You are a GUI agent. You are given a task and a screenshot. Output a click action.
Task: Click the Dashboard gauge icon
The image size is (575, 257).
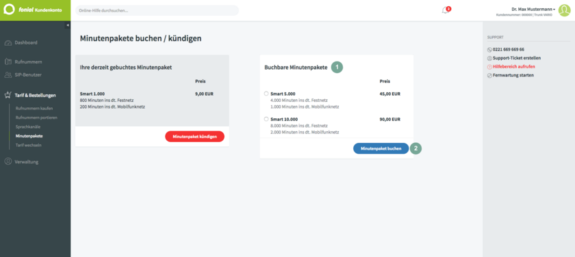tap(8, 43)
